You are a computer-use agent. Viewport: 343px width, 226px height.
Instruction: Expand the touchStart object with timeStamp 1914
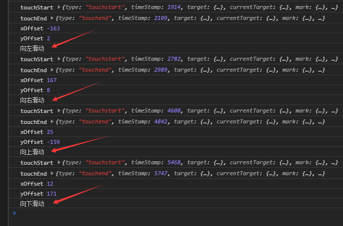pyautogui.click(x=59, y=7)
